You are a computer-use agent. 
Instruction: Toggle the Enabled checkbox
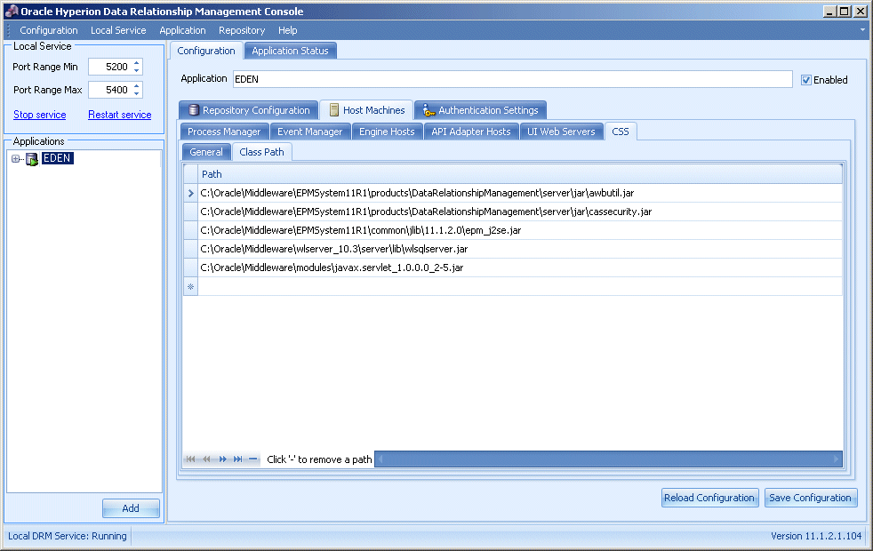coord(805,80)
